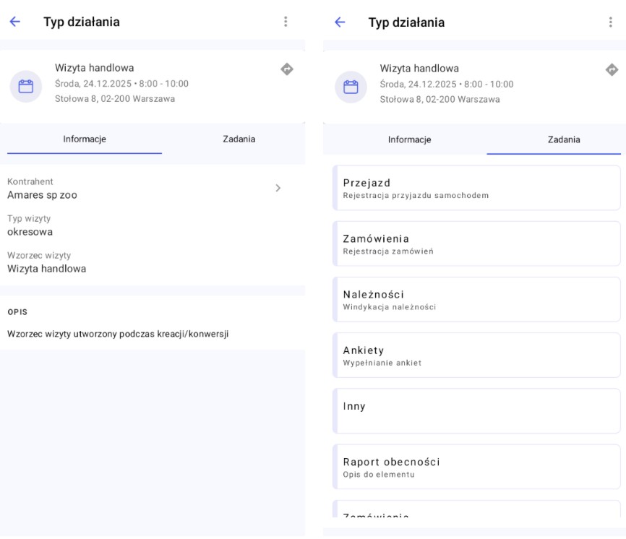The image size is (626, 539).
Task: Expand Kontrahent details with chevron arrow
Action: 278,188
